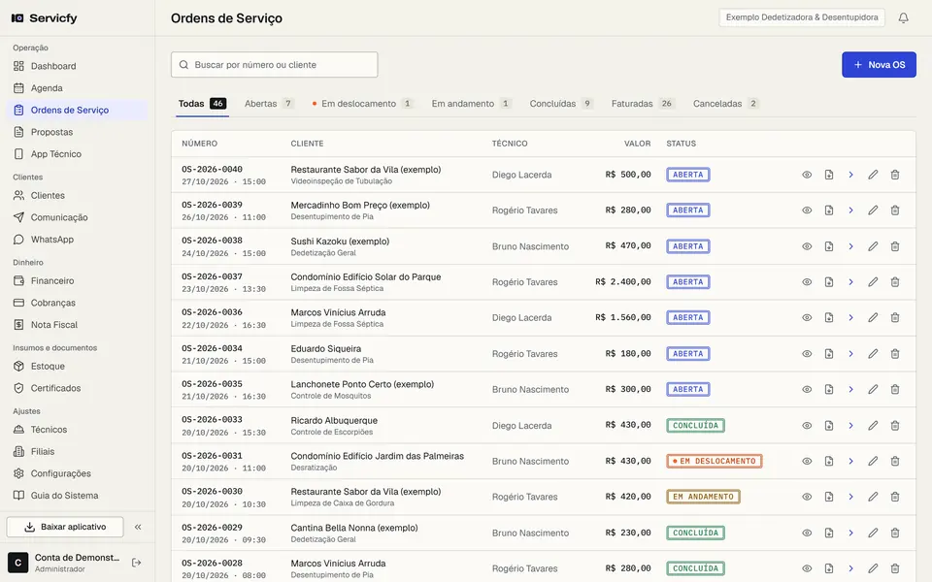Delete order OS-2026-0029 with trash icon

[894, 533]
